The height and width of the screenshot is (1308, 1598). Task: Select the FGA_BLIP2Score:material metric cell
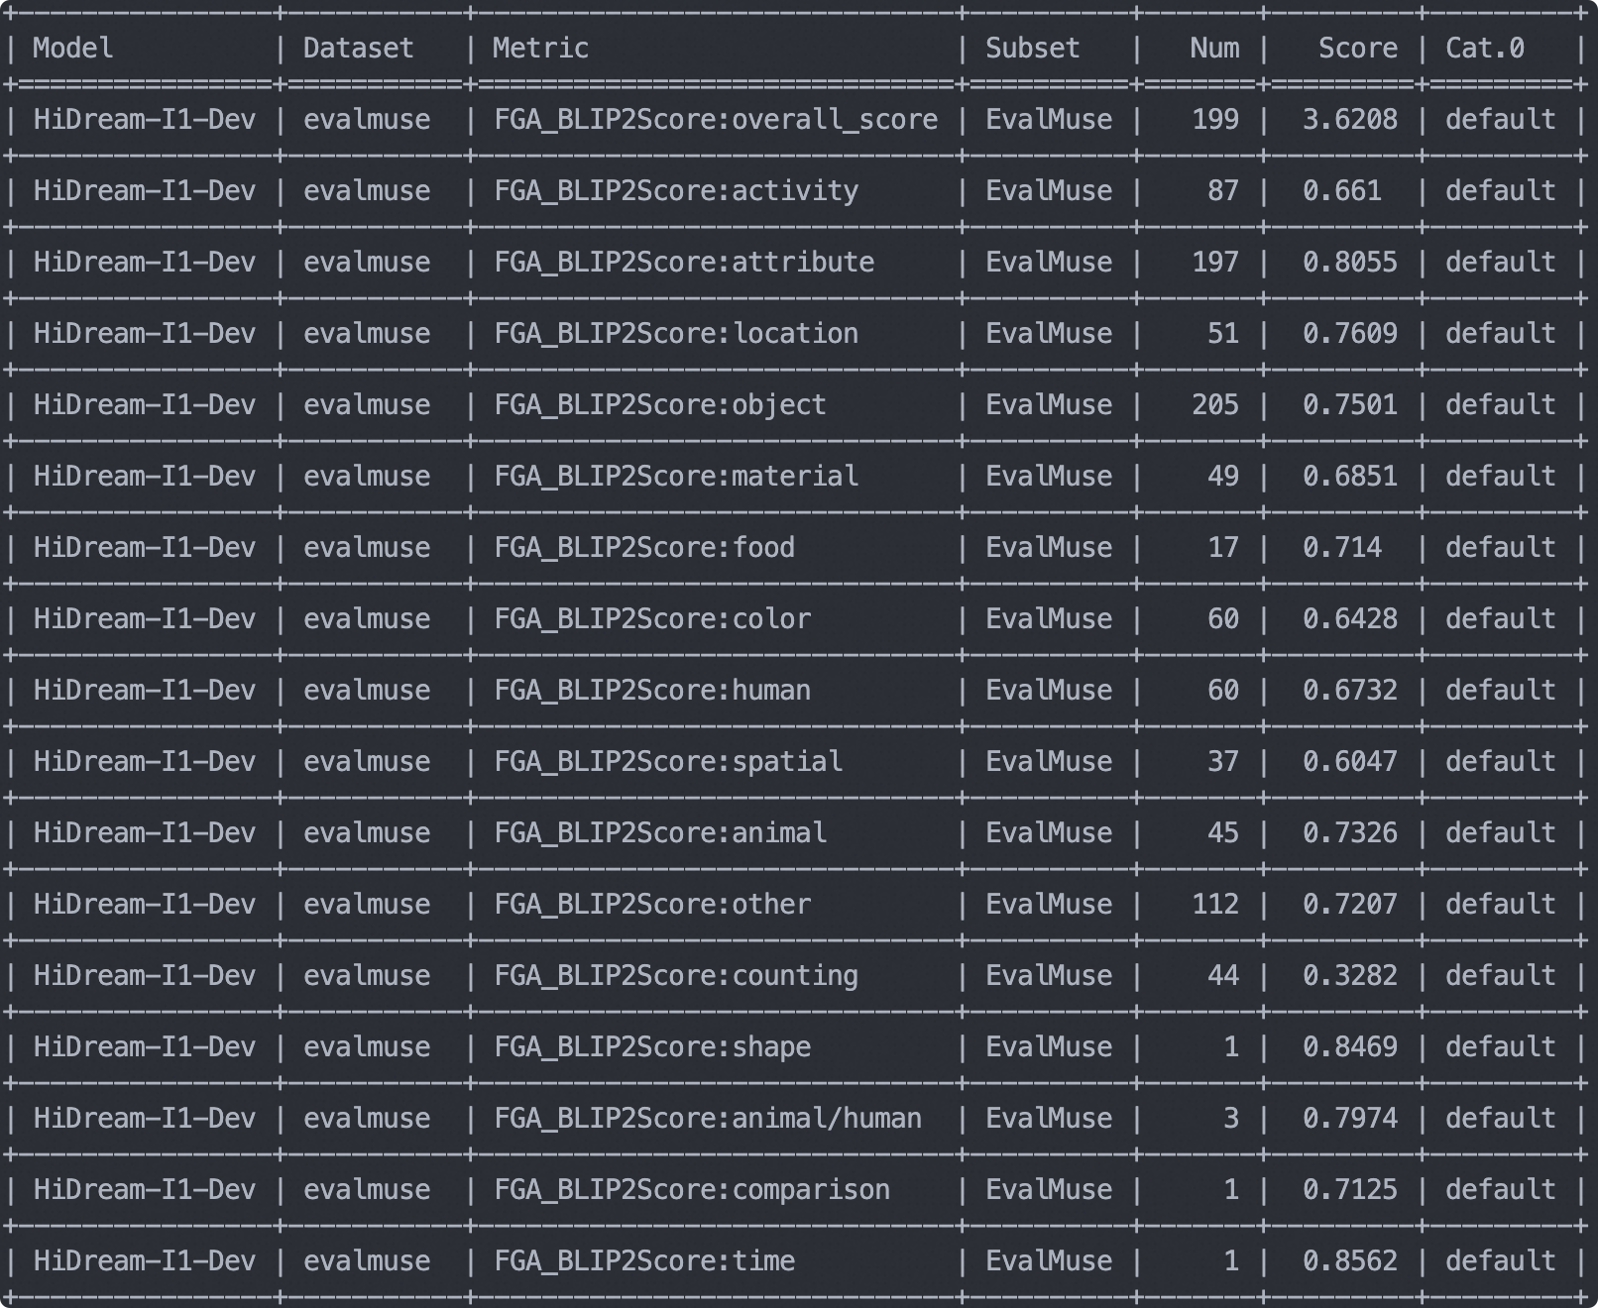pos(676,477)
